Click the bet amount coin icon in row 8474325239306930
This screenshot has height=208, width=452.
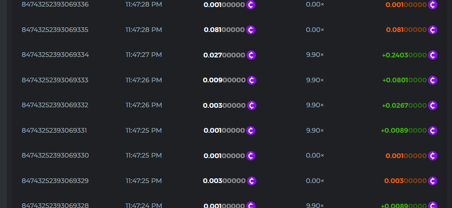click(251, 155)
